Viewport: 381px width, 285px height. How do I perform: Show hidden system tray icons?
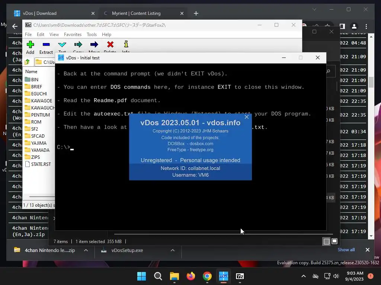click(x=304, y=276)
